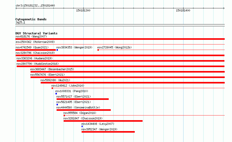Click the red square marker under esv2726045
Screen dimensions: 232x142
[98, 50]
